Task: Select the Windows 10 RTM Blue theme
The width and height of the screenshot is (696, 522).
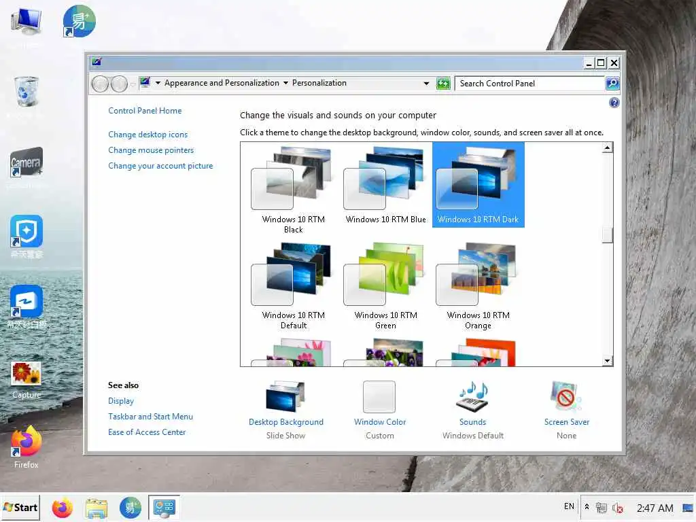Action: [x=385, y=185]
